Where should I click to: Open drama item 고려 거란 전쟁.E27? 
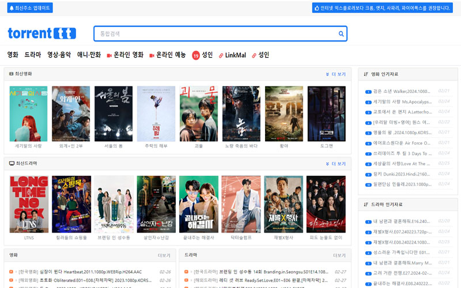pyautogui.click(x=403, y=273)
